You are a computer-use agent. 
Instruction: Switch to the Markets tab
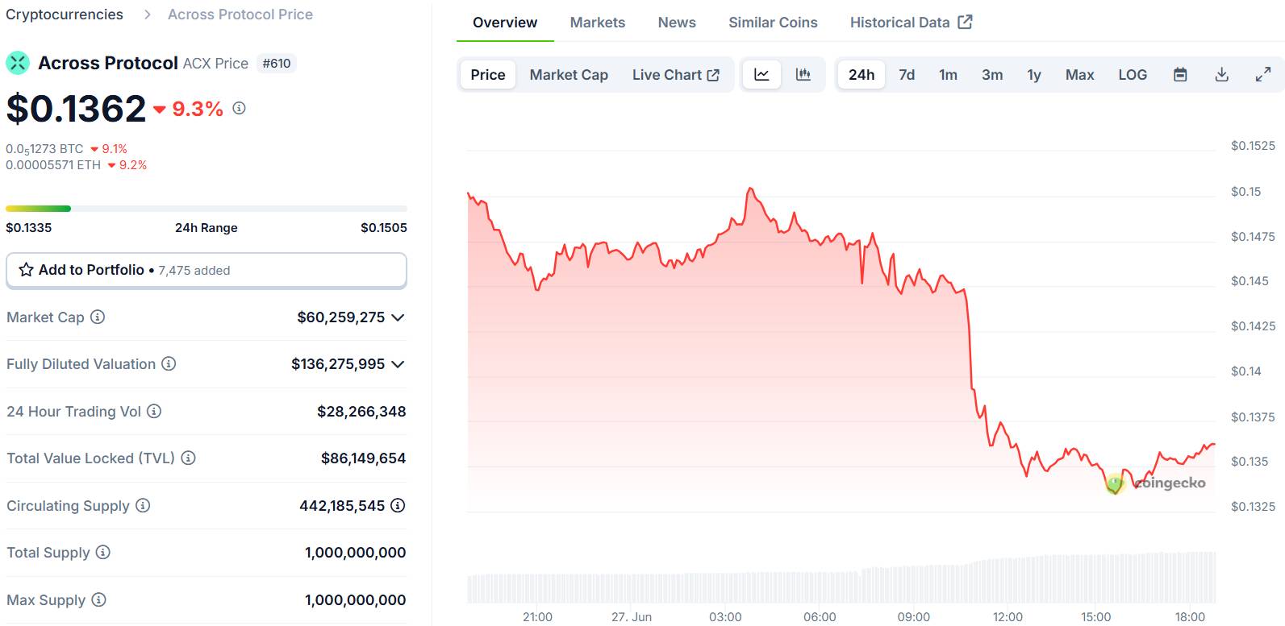point(598,23)
